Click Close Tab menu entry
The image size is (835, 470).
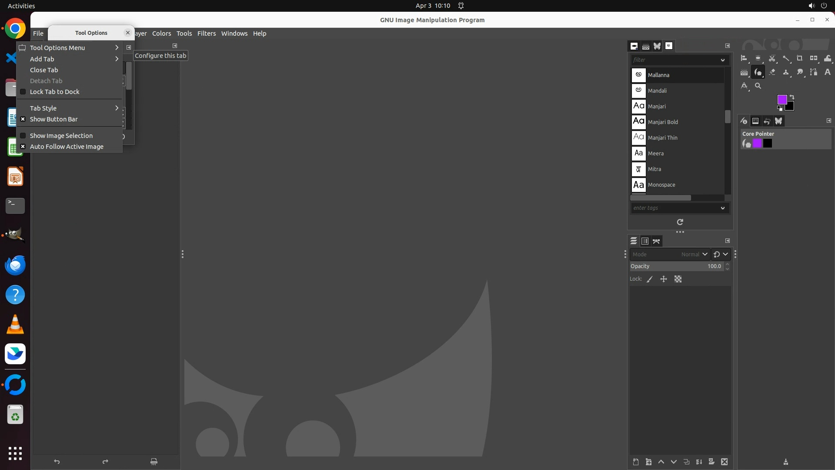(x=44, y=70)
